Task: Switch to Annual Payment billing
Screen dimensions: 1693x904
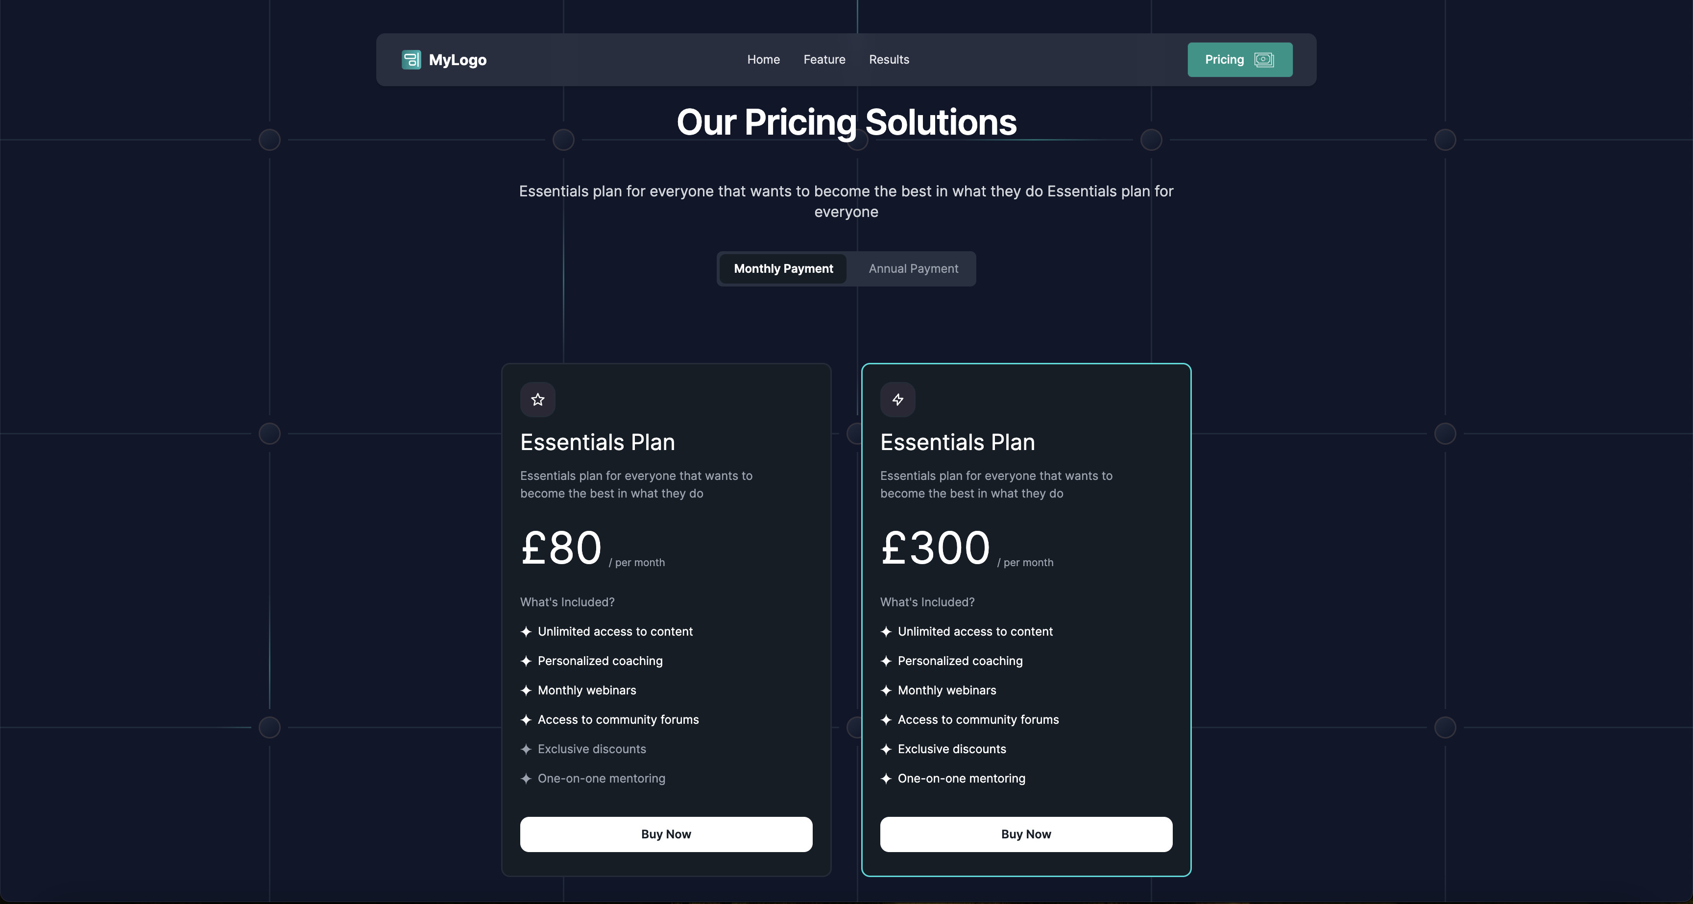Action: pos(913,269)
